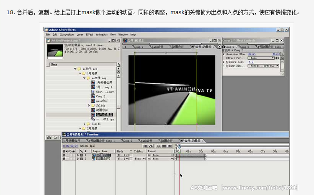Toggle the lock switch of layer 2
This screenshot has width=314, height=195.
click(74, 159)
